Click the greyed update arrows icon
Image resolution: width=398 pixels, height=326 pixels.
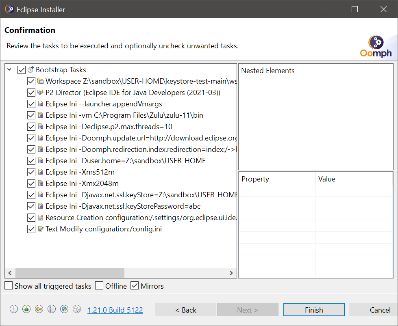(77, 309)
